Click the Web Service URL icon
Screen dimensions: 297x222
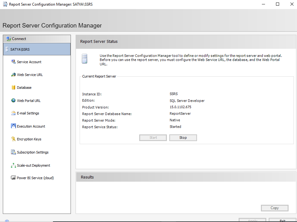(13, 75)
